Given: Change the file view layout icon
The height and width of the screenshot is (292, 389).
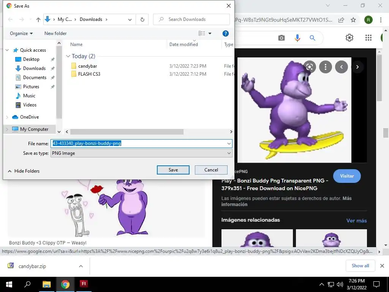Looking at the screenshot, I should tap(202, 33).
